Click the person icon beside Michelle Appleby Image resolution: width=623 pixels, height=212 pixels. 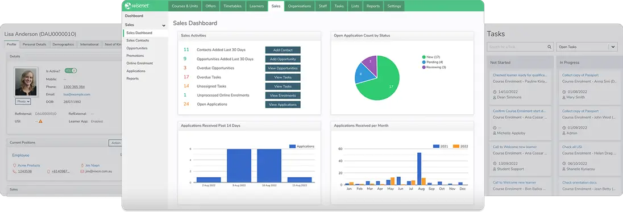pos(495,134)
